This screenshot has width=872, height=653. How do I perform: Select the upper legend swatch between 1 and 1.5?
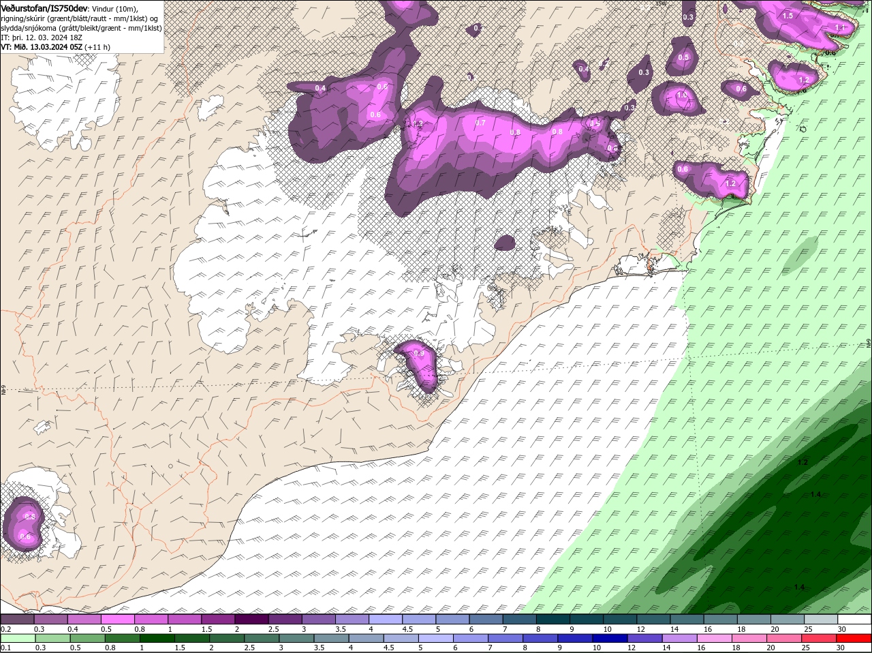pos(185,619)
